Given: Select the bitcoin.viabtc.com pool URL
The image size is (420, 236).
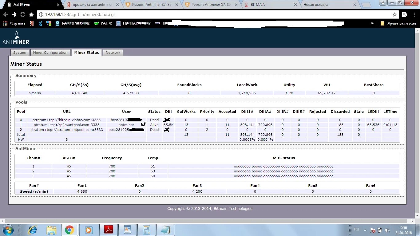Looking at the screenshot, I should click(x=67, y=120).
